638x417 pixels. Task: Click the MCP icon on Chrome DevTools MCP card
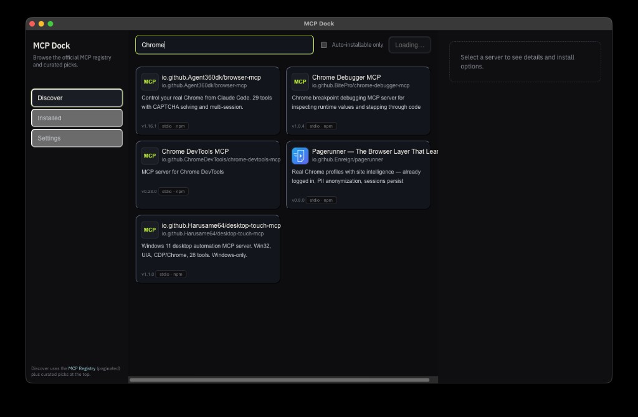coord(150,156)
